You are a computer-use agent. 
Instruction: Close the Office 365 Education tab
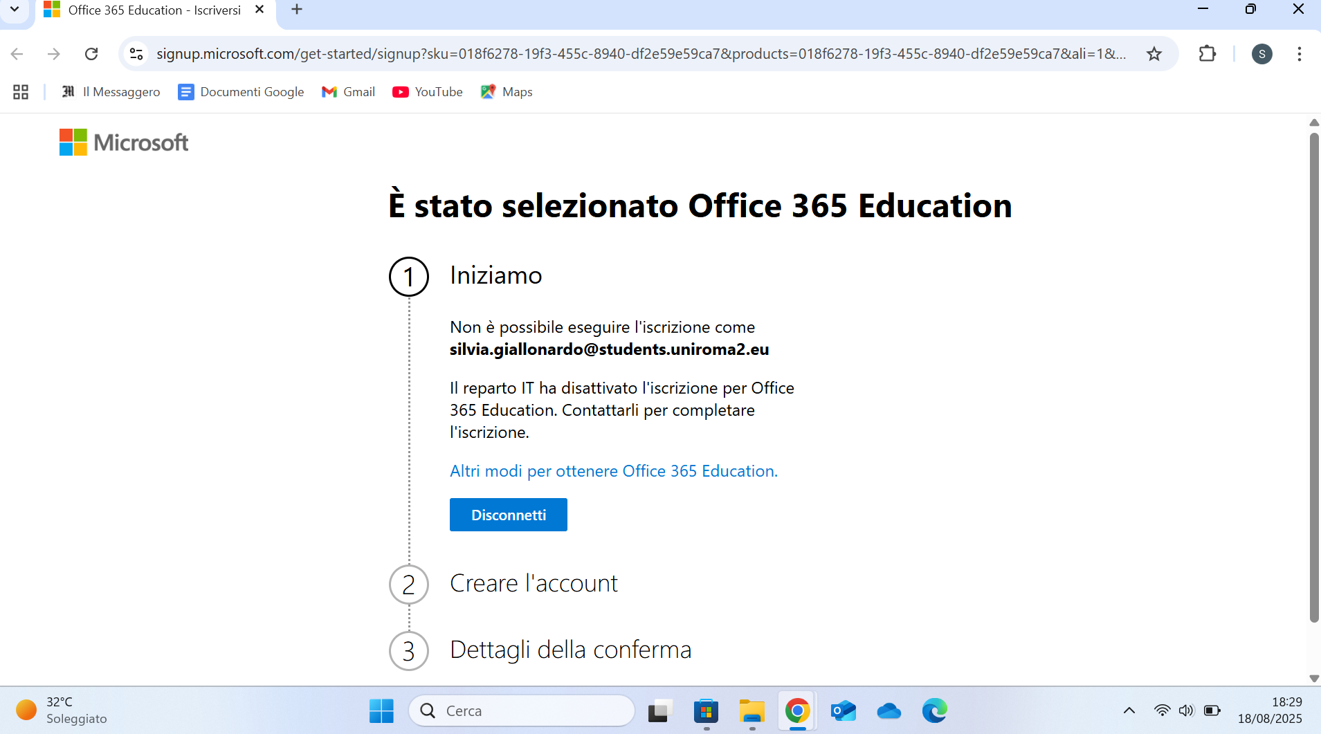(259, 10)
